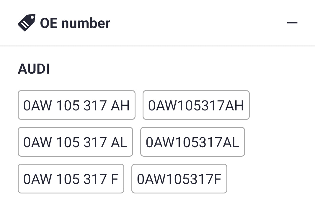Click the compact number ending in AH

(196, 105)
